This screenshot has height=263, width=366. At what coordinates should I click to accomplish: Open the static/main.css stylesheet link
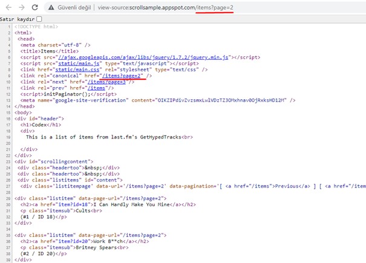[x=77, y=70]
